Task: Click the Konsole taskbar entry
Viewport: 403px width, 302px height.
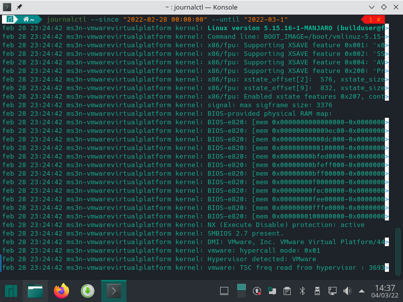Action: 114,291
